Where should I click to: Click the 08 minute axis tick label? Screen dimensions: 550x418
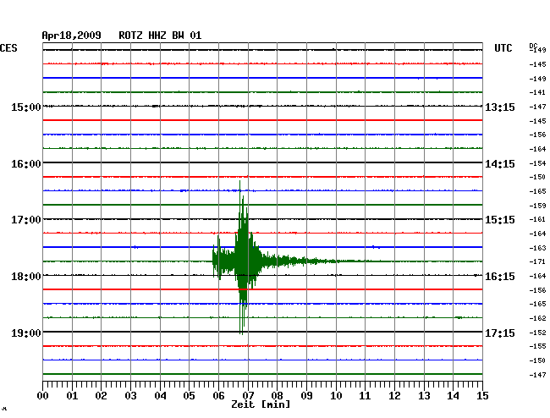pos(277,395)
